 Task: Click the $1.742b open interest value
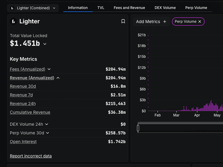[117, 142]
